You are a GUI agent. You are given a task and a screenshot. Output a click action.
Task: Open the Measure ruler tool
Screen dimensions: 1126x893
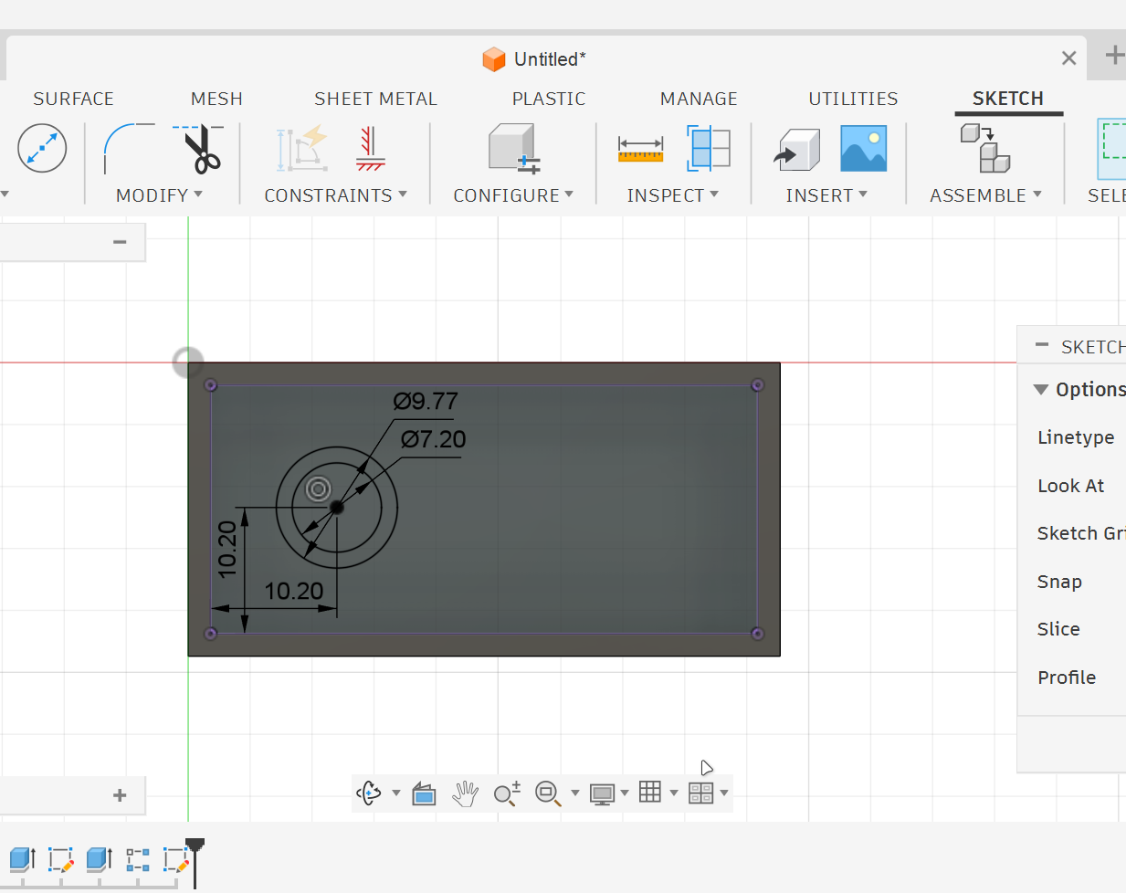(x=640, y=149)
